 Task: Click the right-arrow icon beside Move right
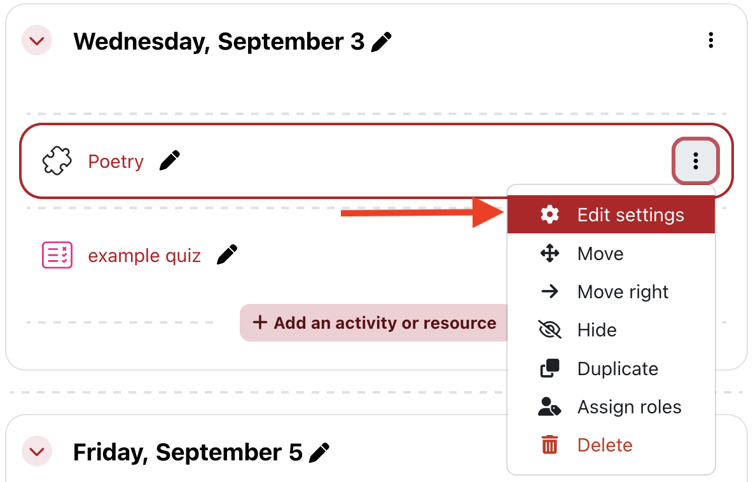click(551, 291)
